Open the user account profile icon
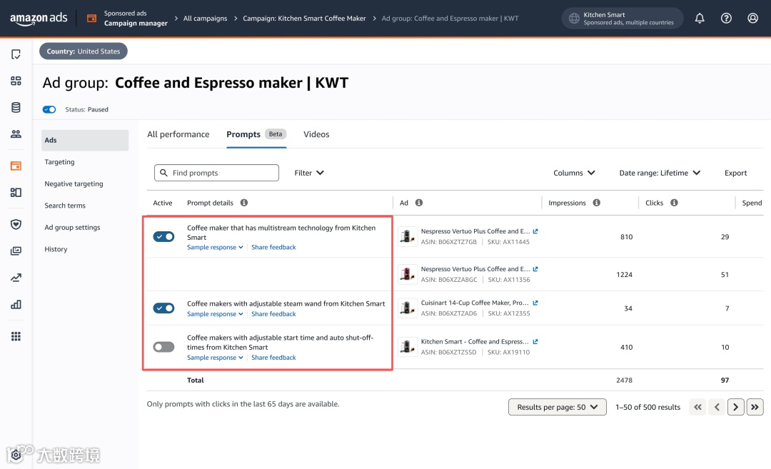This screenshot has height=469, width=771. pos(752,18)
